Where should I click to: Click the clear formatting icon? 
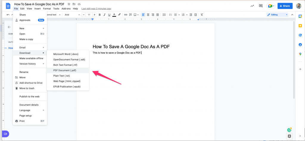(202, 15)
